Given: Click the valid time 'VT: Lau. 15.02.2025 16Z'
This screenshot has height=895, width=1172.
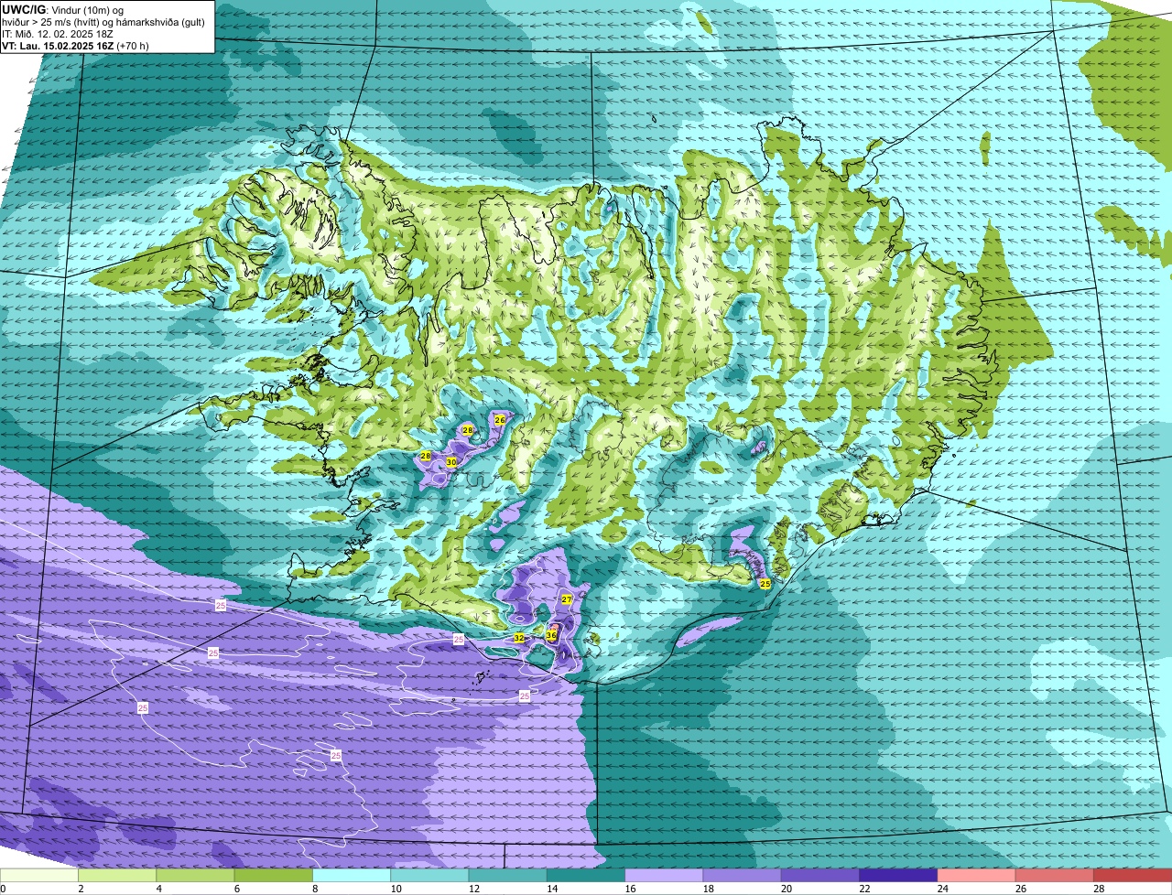Looking at the screenshot, I should point(58,45).
